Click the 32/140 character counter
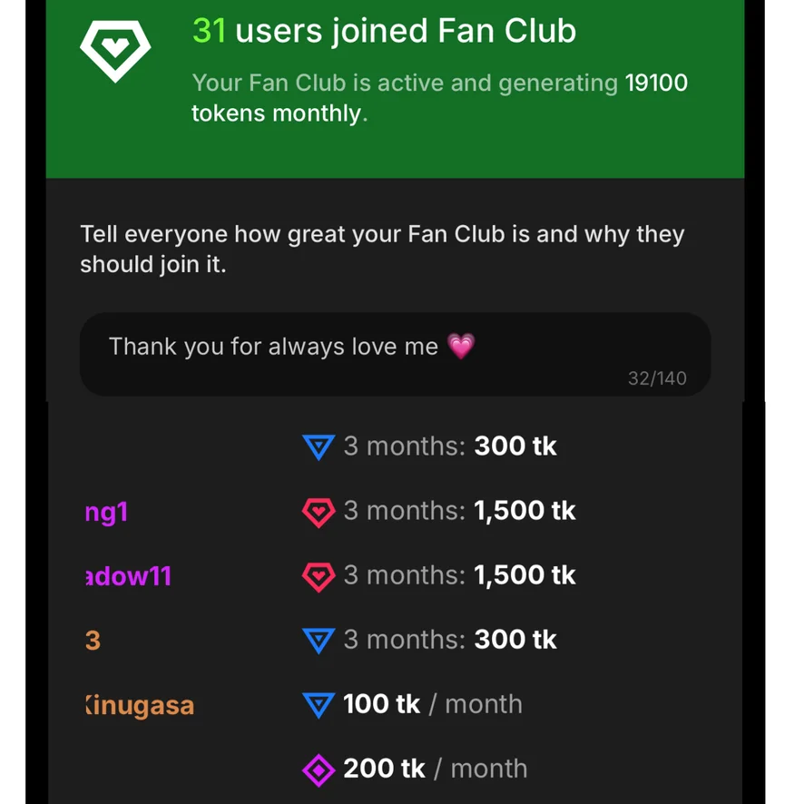 657,378
